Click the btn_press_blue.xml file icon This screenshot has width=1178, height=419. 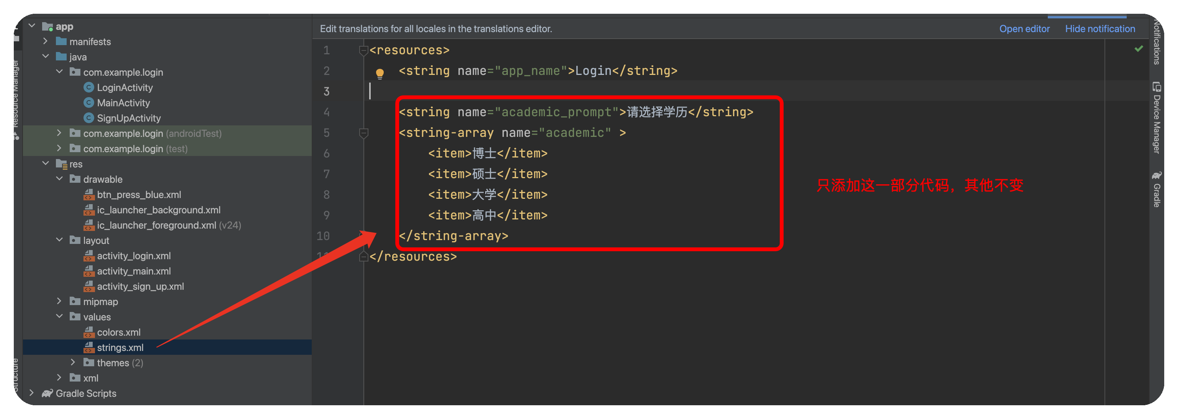pyautogui.click(x=89, y=195)
